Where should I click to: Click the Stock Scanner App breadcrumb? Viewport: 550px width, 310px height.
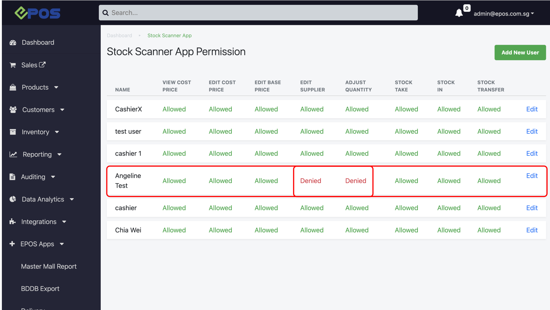tap(169, 35)
